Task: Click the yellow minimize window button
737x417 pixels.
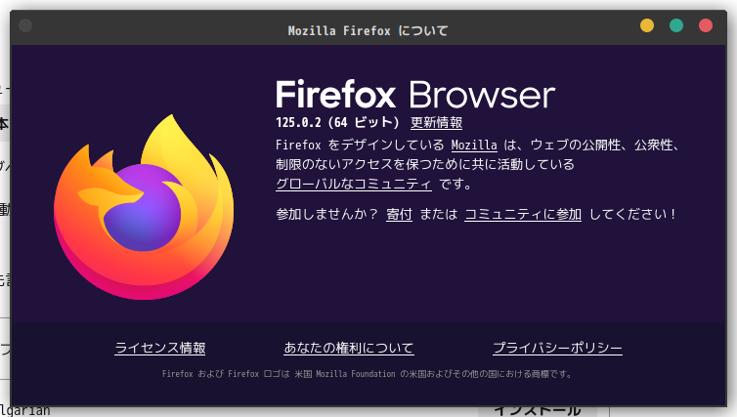Action: click(x=647, y=25)
